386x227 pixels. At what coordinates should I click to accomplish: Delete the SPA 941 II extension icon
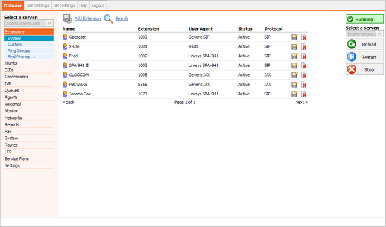(x=304, y=66)
